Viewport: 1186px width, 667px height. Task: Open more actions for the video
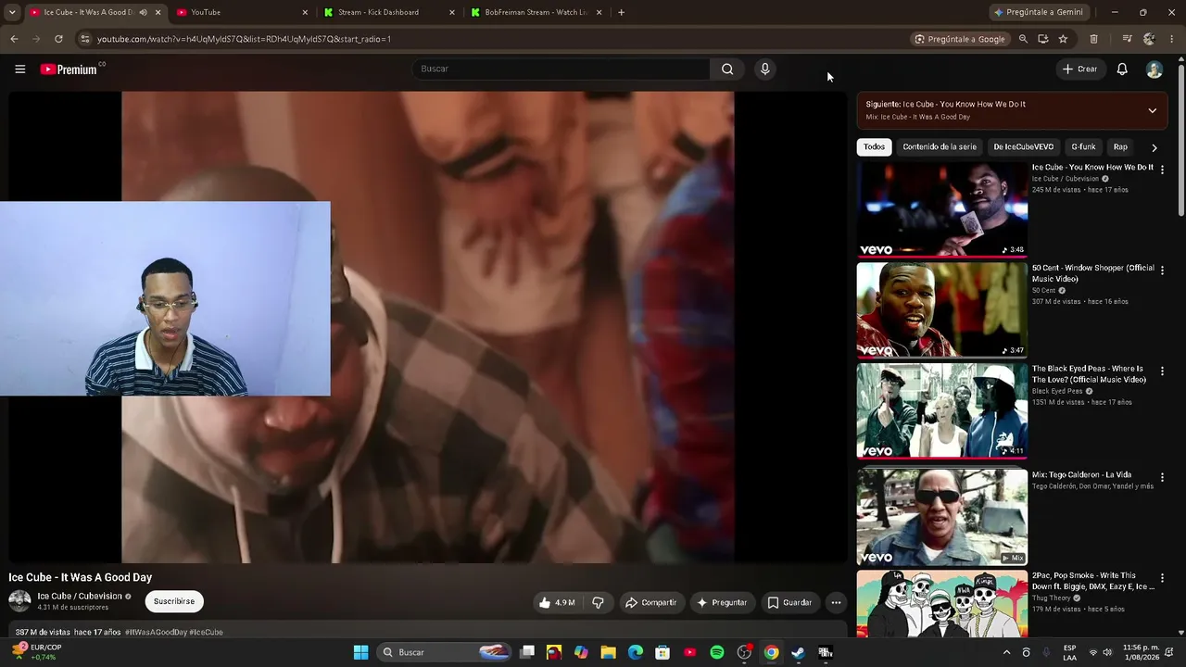tap(836, 602)
